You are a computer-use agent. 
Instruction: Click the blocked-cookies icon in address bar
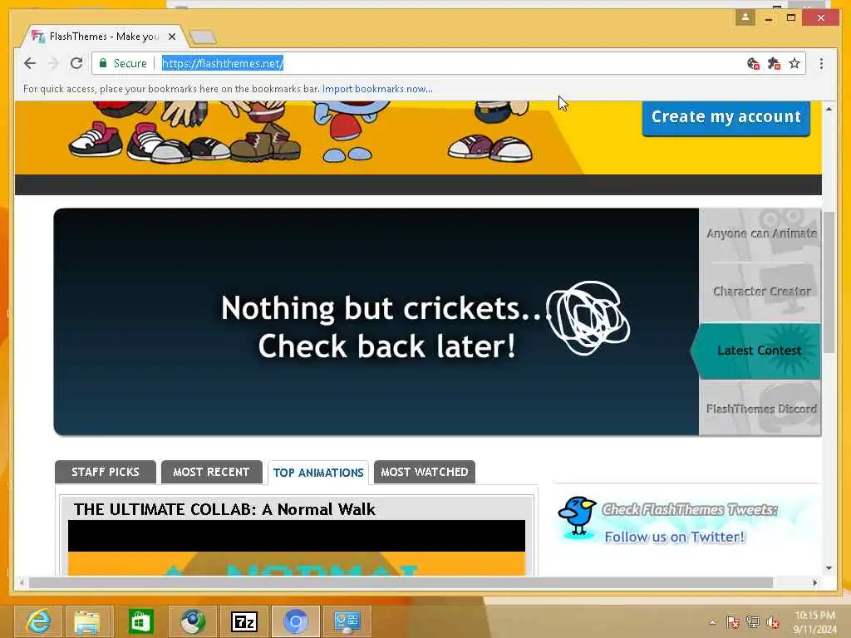(753, 63)
